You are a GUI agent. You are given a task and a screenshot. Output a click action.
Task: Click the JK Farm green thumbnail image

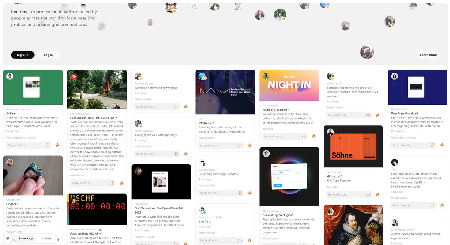(x=33, y=87)
